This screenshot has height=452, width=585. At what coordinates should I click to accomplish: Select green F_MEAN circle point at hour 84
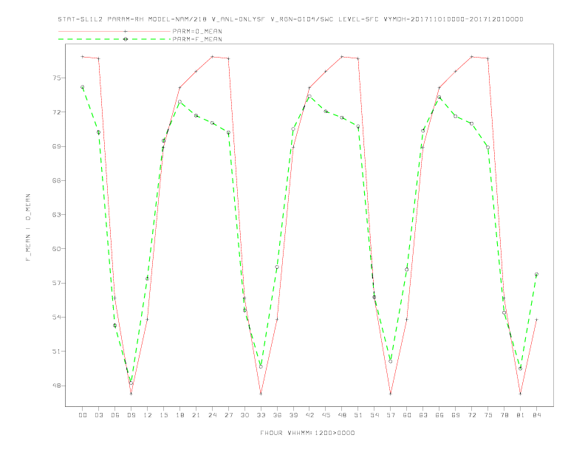[x=536, y=275]
